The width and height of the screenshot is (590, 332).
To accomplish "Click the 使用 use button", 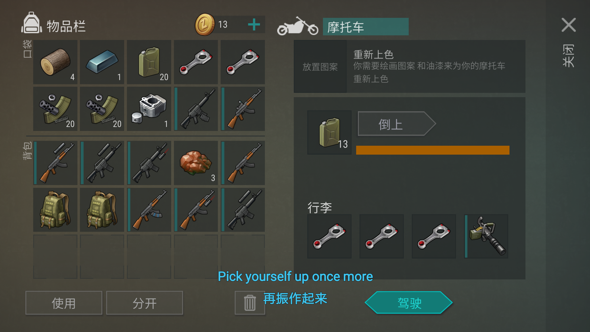I will (64, 303).
